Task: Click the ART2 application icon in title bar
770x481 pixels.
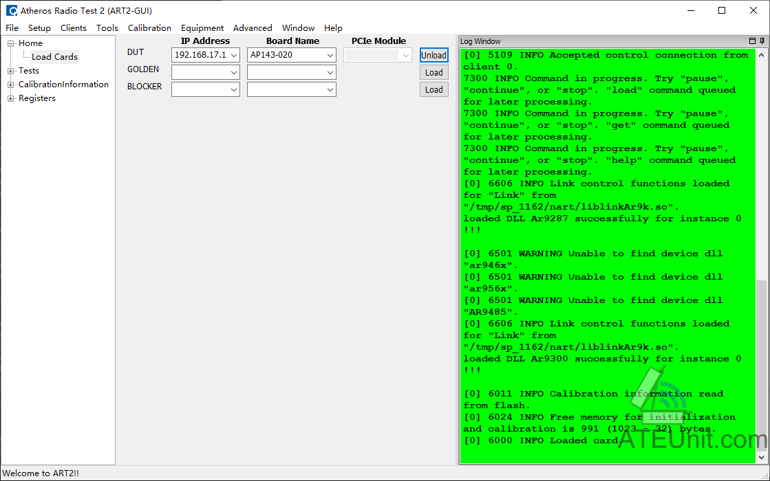Action: tap(11, 10)
